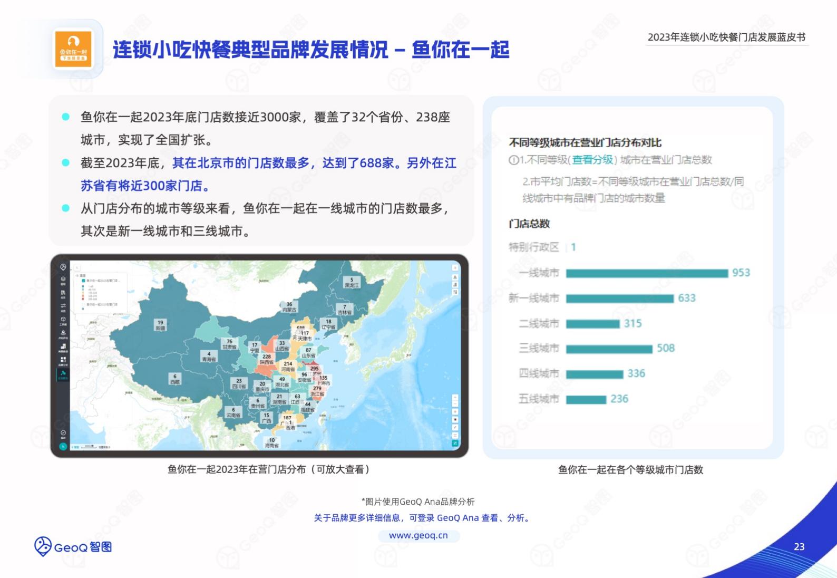Select the highlighted active sidebar analysis icon

point(63,374)
